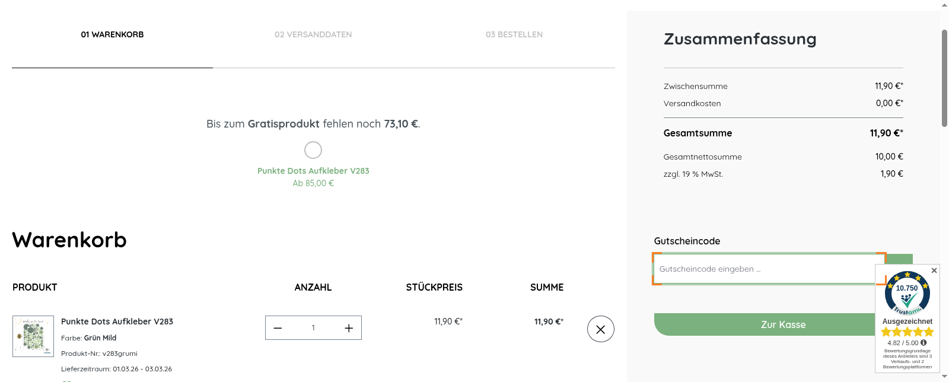The width and height of the screenshot is (949, 382).
Task: Open the 03 Bestellen step
Action: coord(514,34)
